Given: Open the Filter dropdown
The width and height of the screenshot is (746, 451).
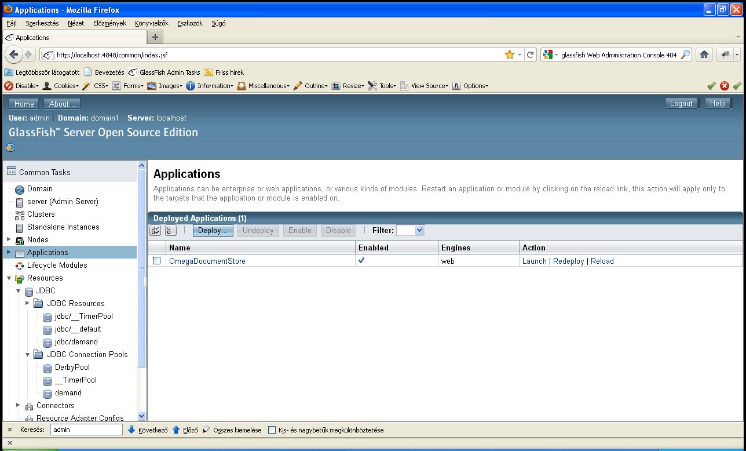Looking at the screenshot, I should point(411,230).
